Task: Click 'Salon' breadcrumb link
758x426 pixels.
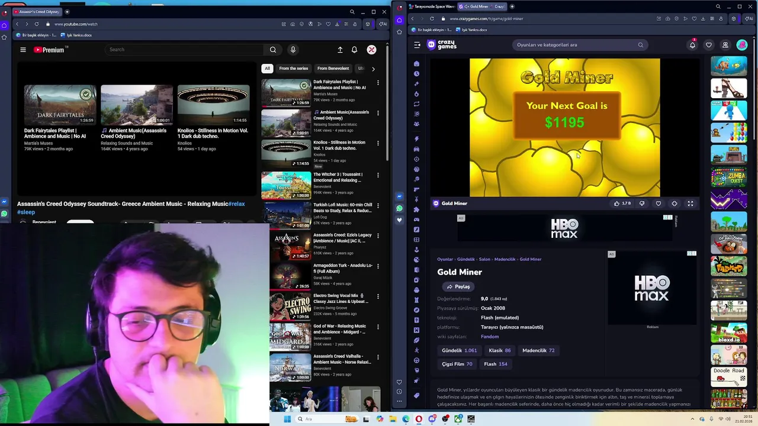Action: 484,259
